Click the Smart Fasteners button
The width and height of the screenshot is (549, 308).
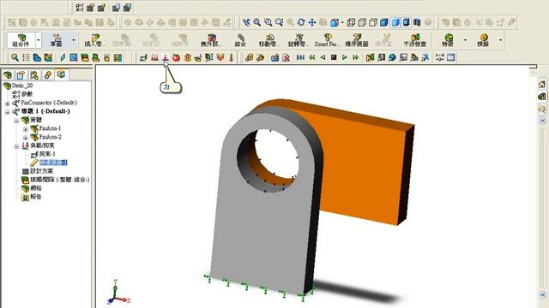(327, 40)
